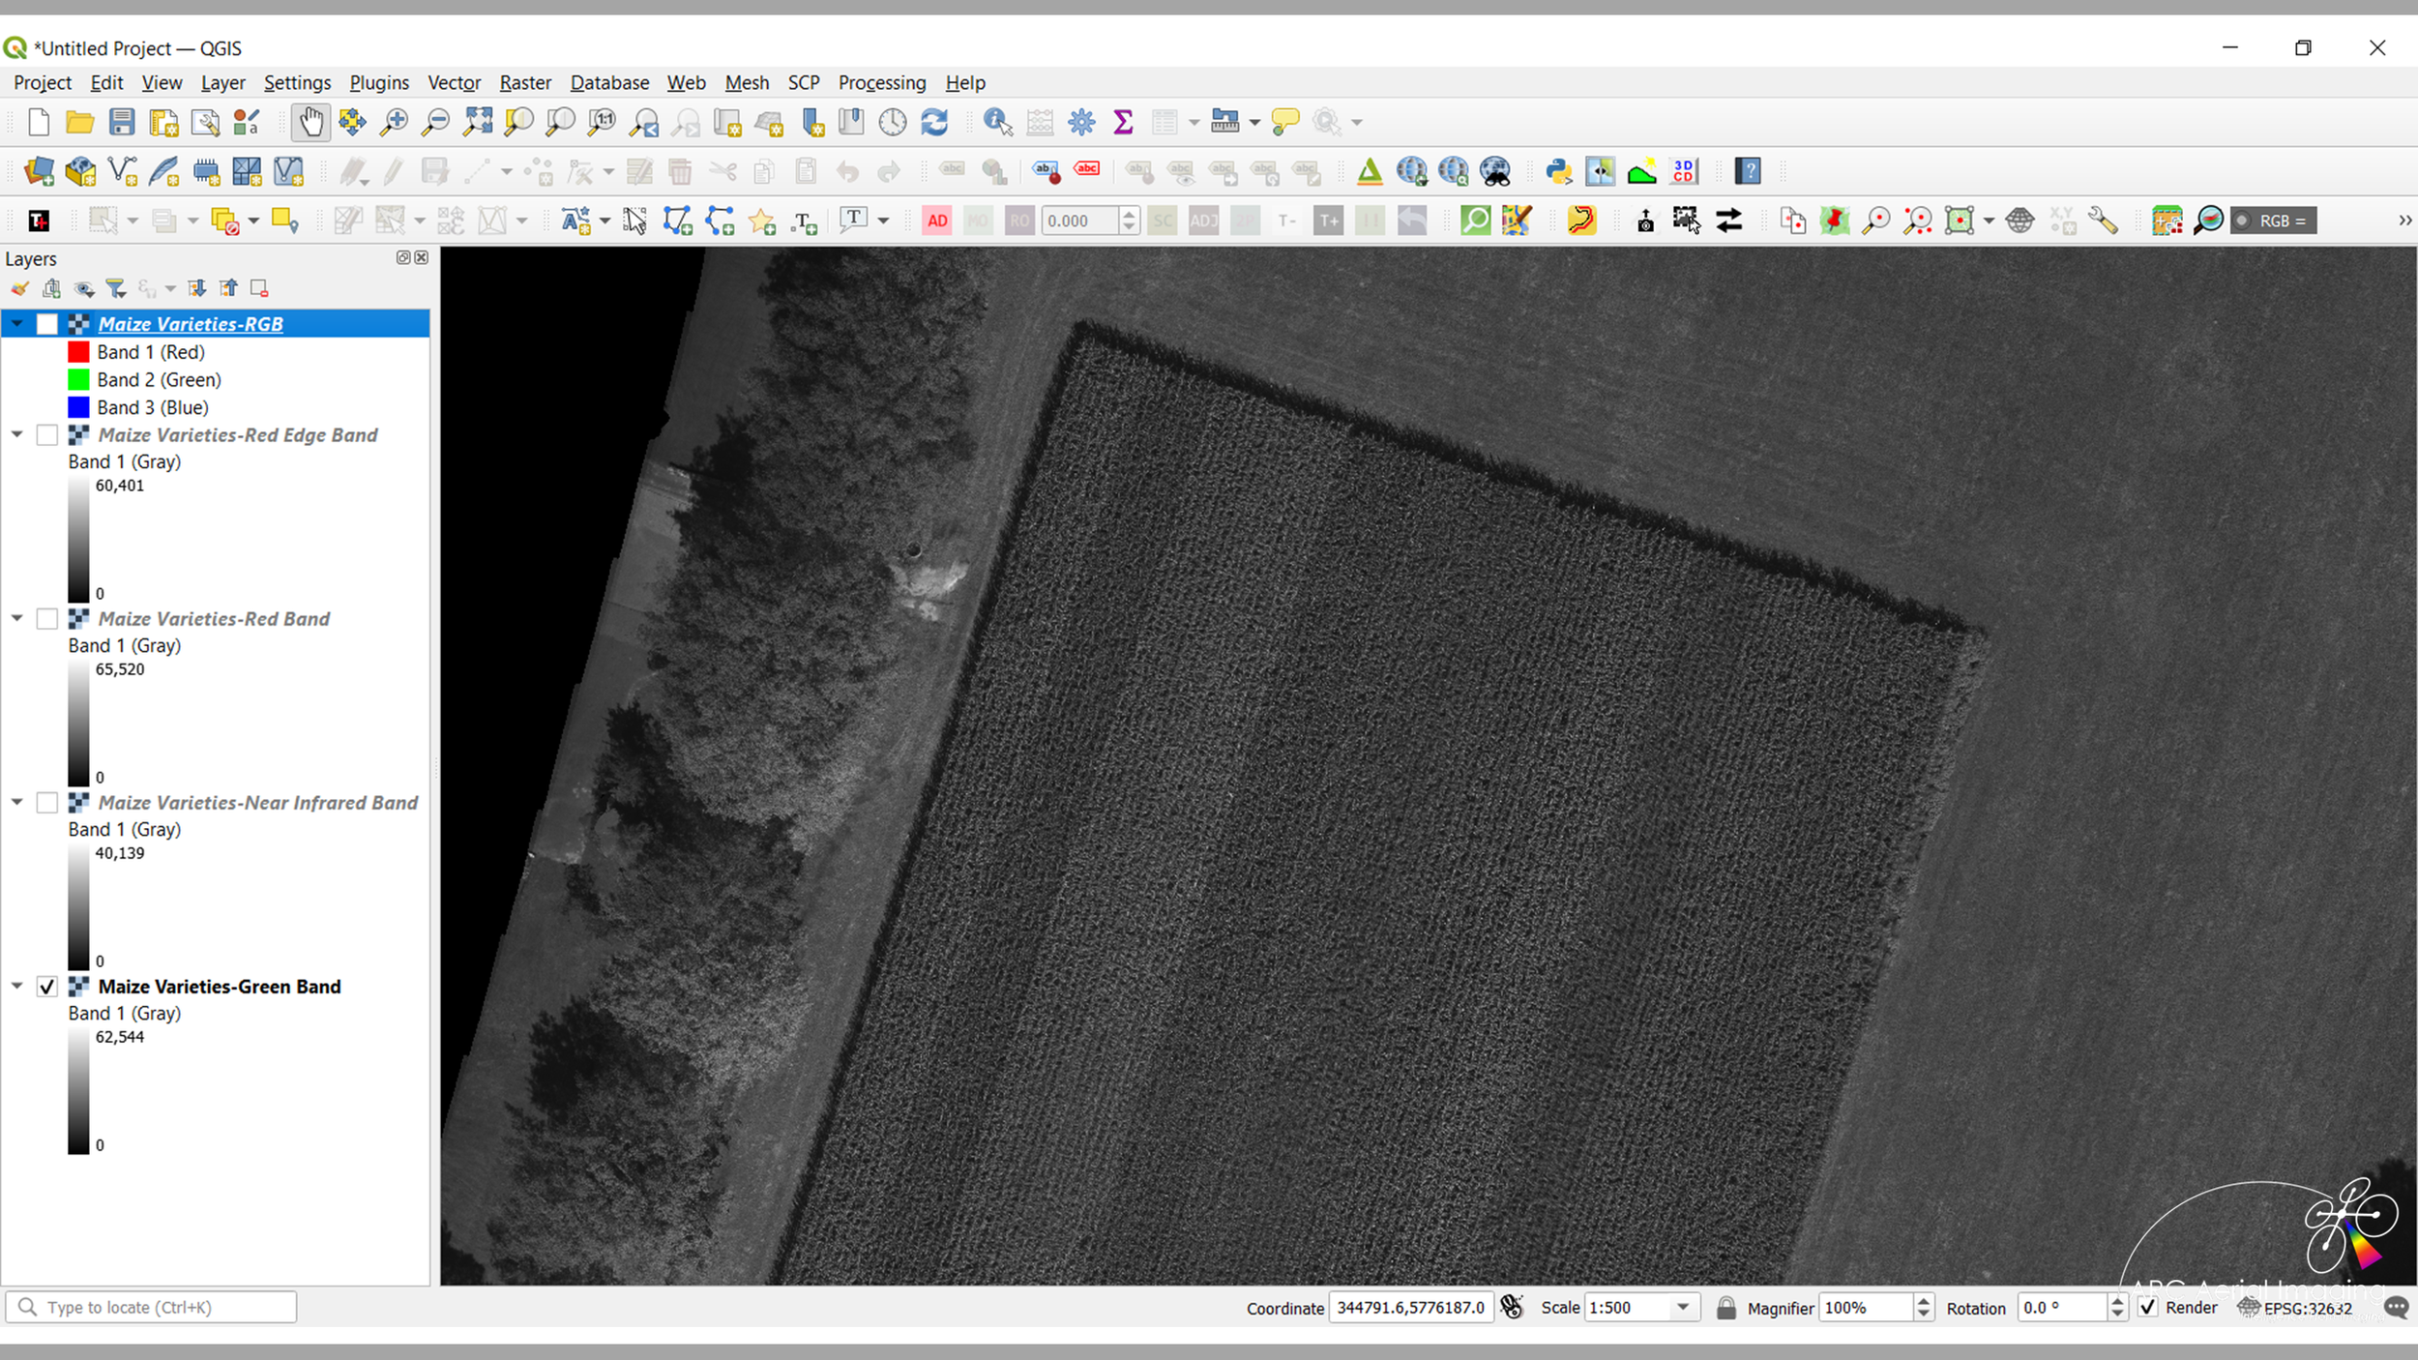Open the Python console icon
This screenshot has width=2418, height=1360.
(1558, 172)
